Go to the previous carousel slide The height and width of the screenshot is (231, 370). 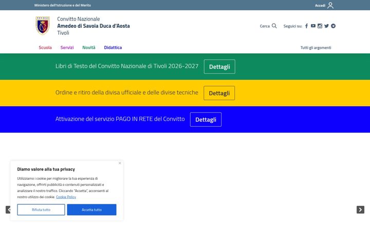(x=8, y=209)
